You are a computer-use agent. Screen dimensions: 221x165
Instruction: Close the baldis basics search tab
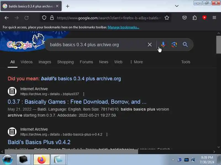tap(57, 6)
